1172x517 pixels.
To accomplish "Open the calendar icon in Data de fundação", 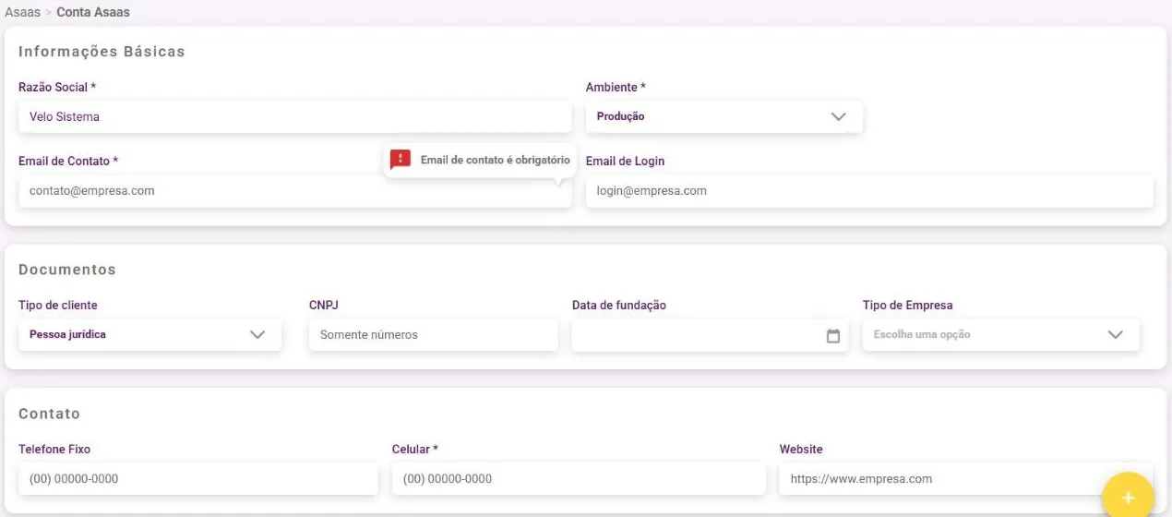I will [x=833, y=336].
